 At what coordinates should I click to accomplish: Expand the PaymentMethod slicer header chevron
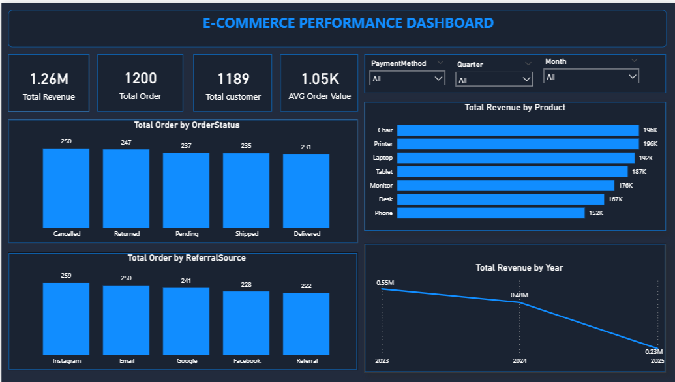pyautogui.click(x=440, y=63)
